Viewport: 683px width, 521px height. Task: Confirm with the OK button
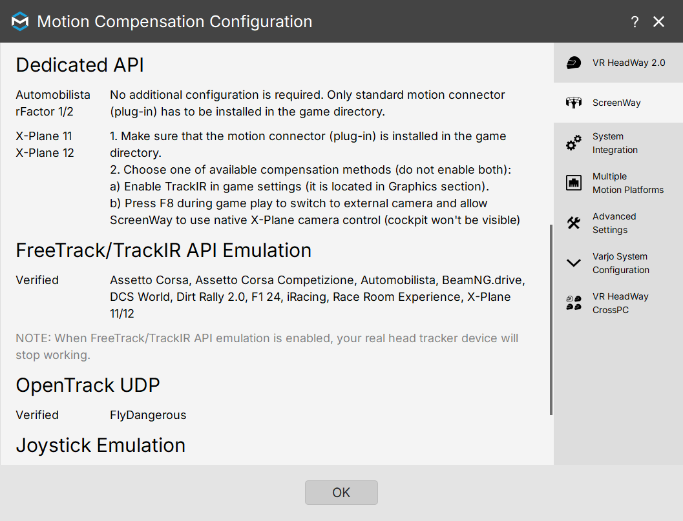pos(341,493)
